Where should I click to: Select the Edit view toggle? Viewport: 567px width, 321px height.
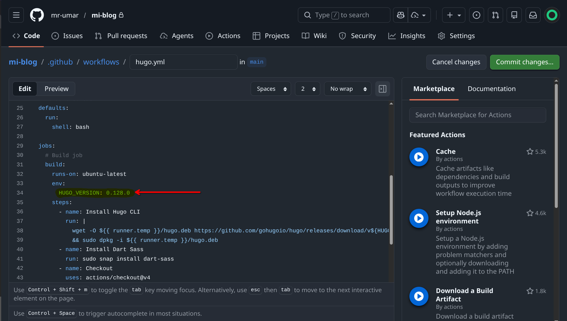[x=25, y=89]
